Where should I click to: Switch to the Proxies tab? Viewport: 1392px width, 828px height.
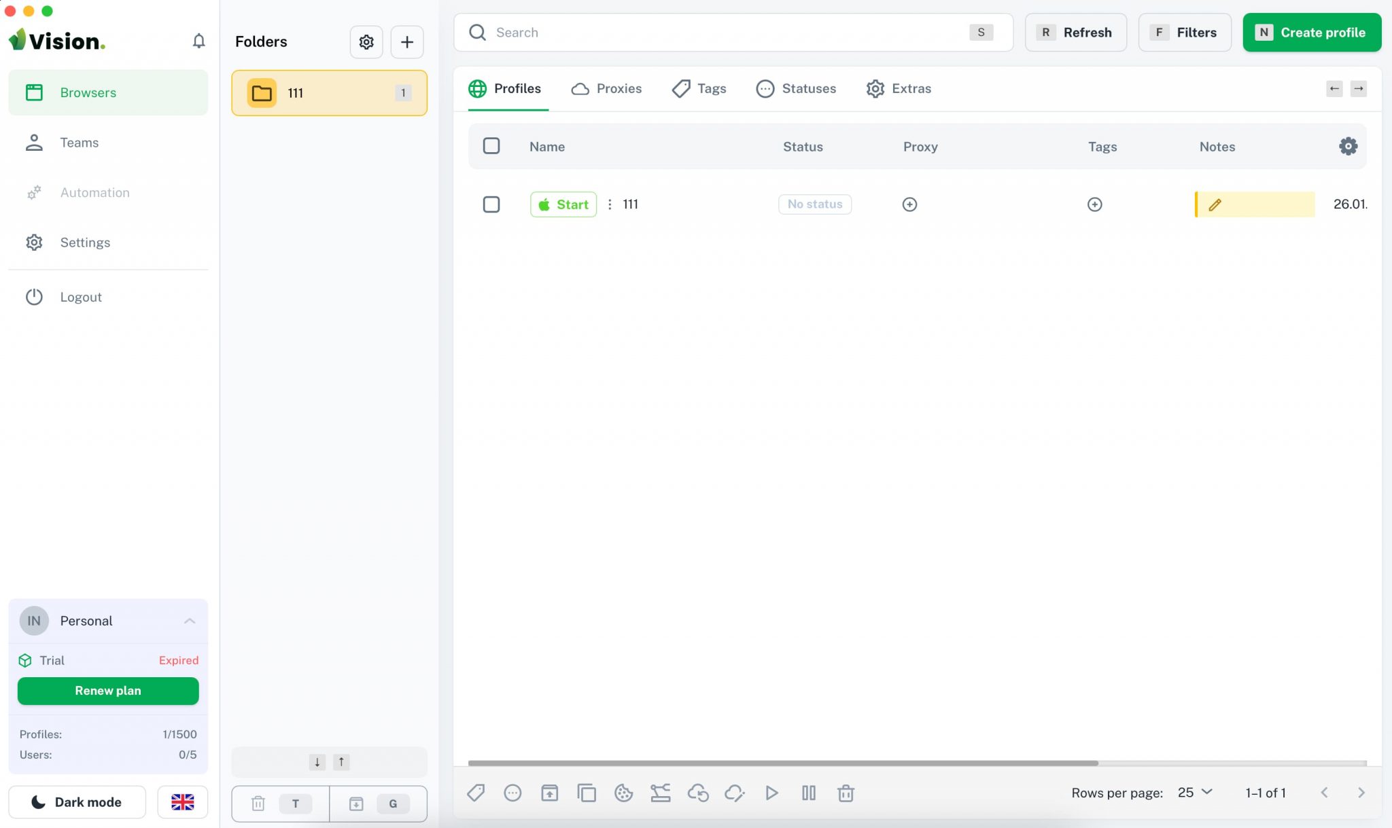point(606,88)
